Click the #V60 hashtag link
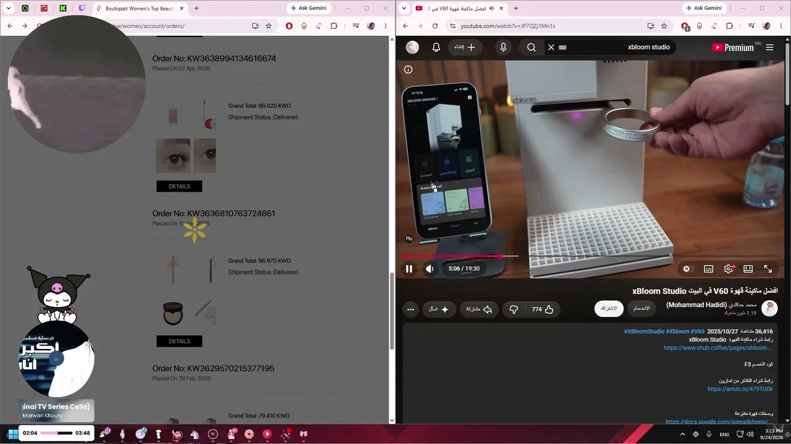The image size is (791, 444). [698, 331]
